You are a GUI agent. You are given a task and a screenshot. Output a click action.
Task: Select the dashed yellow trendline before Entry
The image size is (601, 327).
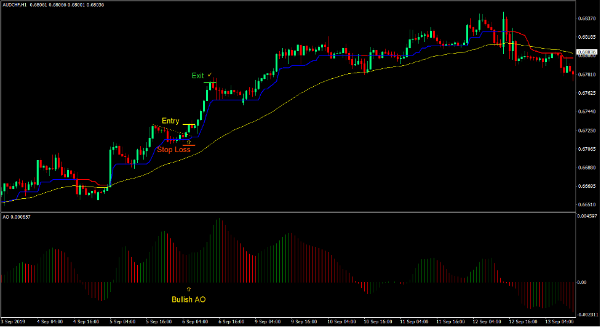[x=168, y=130]
